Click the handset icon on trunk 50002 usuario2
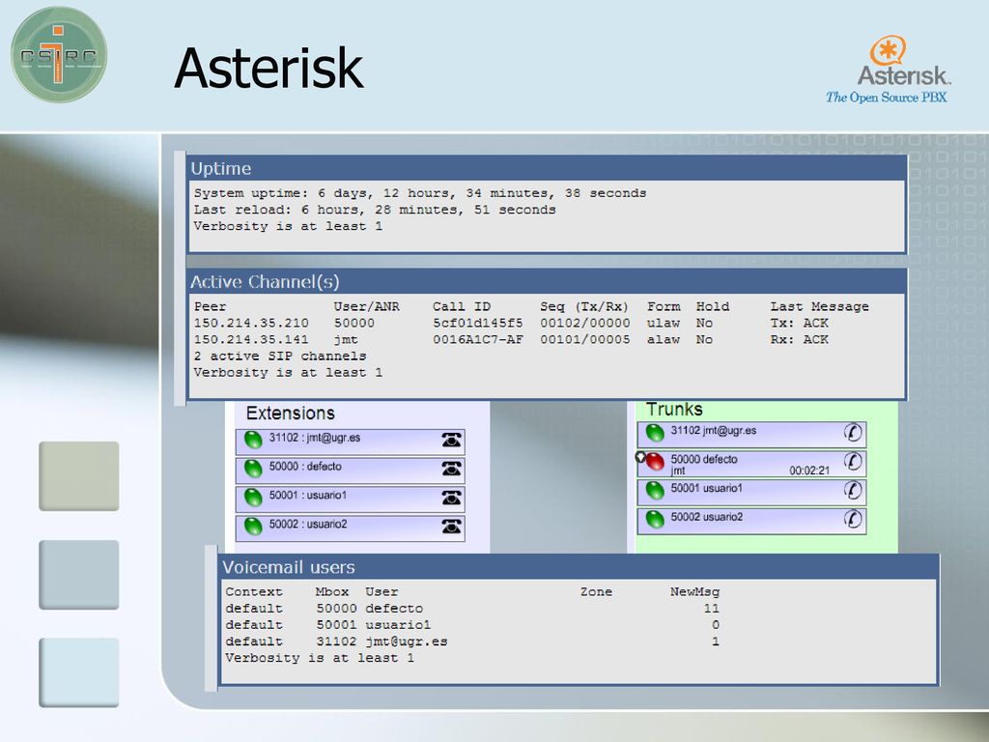Viewport: 989px width, 742px height. tap(853, 519)
